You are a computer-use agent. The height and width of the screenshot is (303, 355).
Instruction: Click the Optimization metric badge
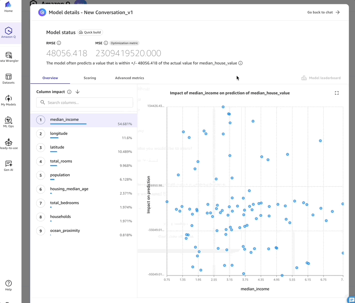(124, 43)
